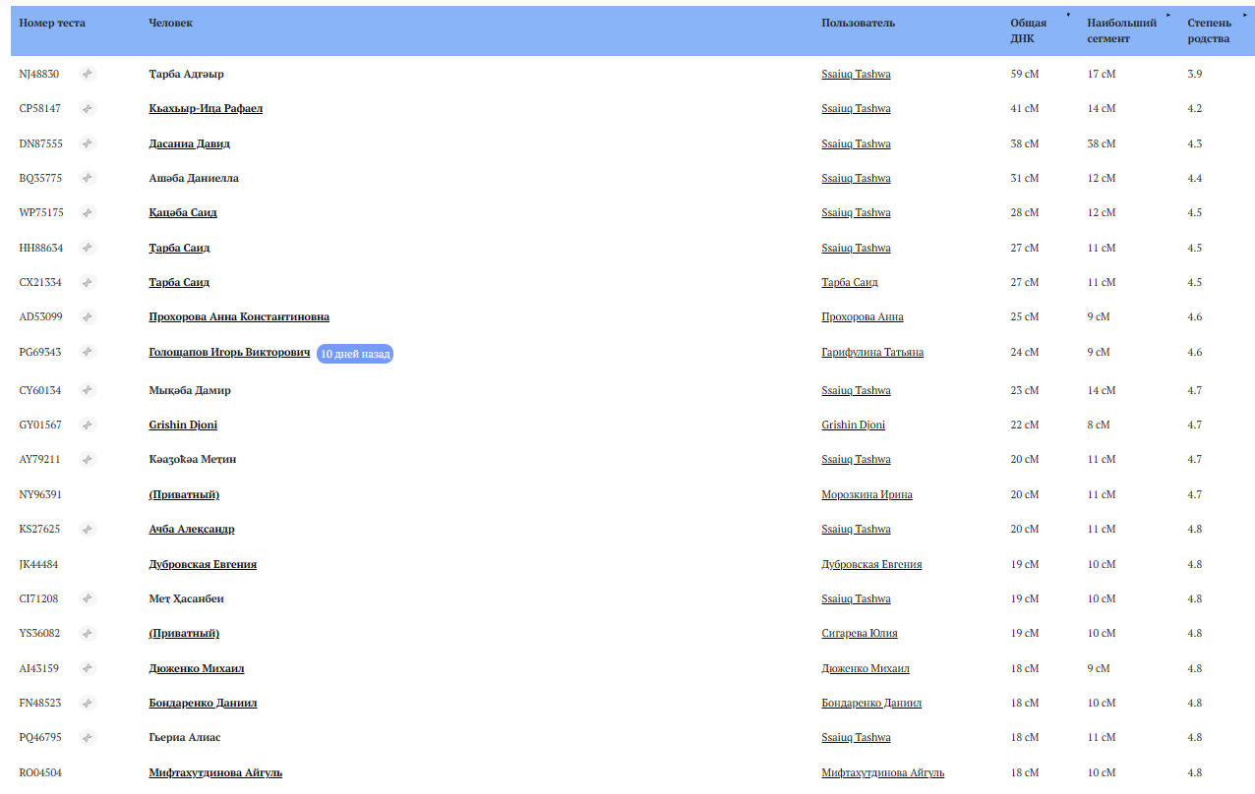Click the Человек column header
Image resolution: width=1255 pixels, height=794 pixels.
click(x=171, y=23)
